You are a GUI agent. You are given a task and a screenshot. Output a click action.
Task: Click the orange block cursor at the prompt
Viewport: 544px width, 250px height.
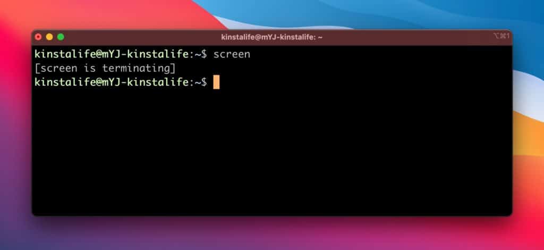click(216, 82)
